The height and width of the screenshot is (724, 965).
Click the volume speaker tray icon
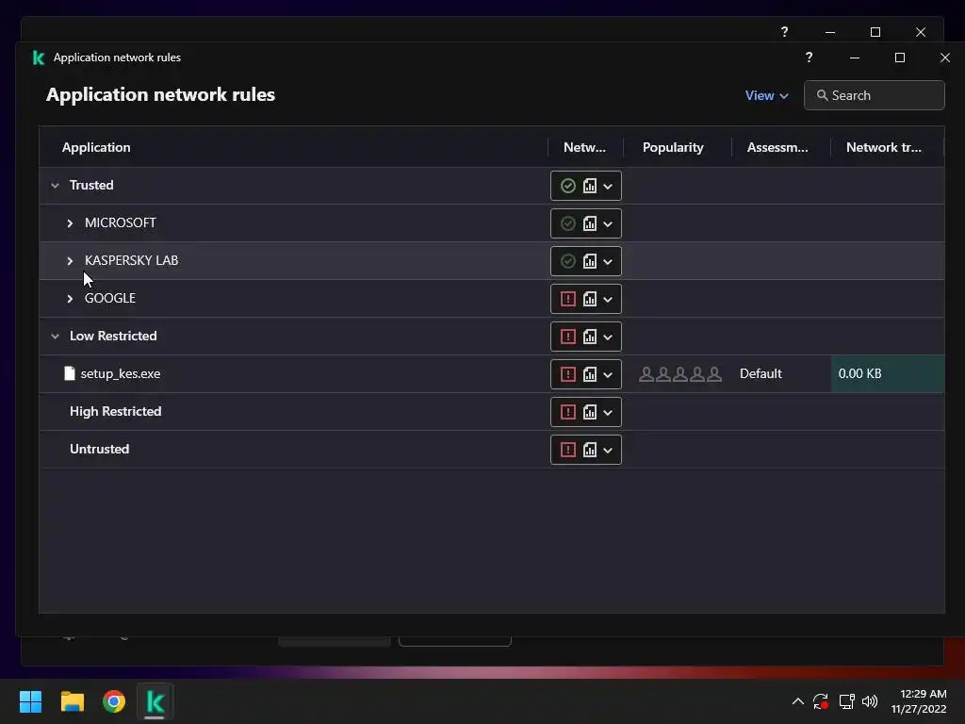pyautogui.click(x=870, y=701)
